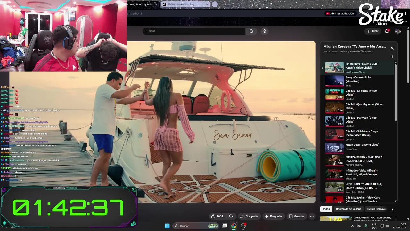The height and width of the screenshot is (231, 410).
Task: Click the microphone tray icon
Action: [366, 226]
